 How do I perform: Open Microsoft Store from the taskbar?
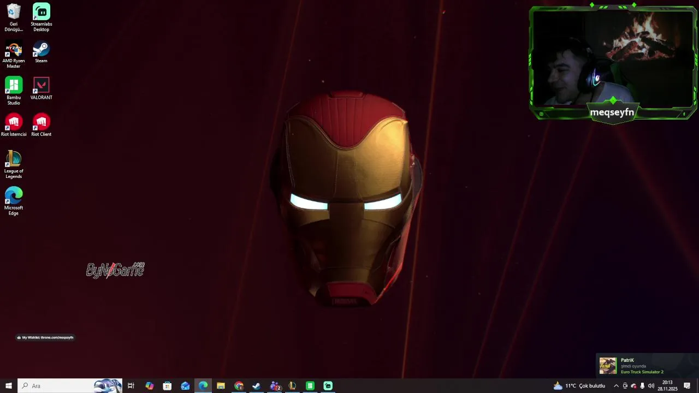[167, 386]
